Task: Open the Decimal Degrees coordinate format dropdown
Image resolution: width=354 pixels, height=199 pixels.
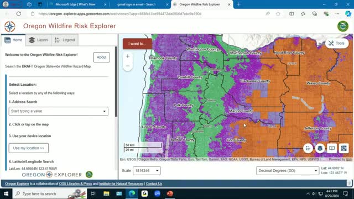Action: coord(288,171)
